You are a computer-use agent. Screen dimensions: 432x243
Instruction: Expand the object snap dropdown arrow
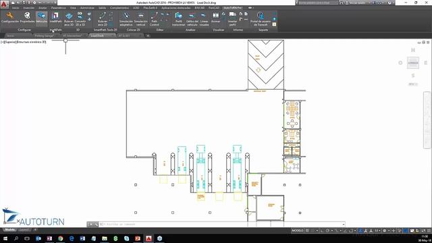(355, 231)
